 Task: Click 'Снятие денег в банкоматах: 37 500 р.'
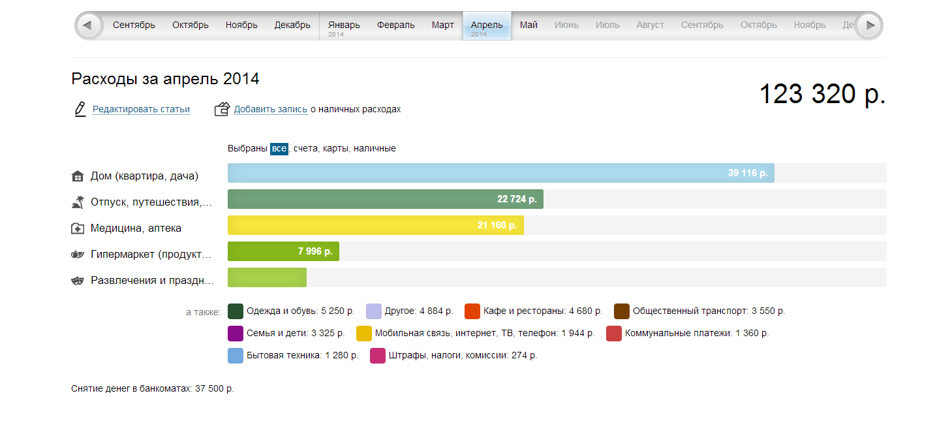coord(152,388)
